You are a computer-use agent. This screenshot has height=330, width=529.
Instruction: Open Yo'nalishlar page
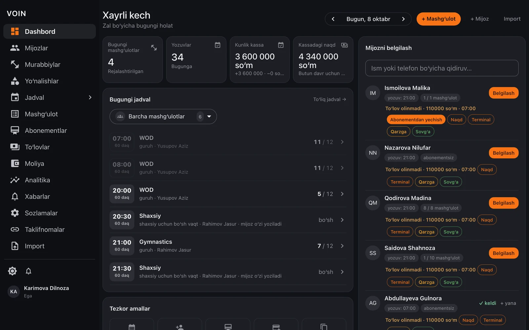(x=50, y=81)
